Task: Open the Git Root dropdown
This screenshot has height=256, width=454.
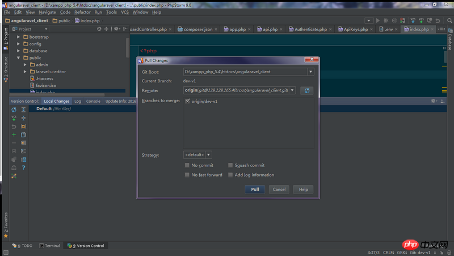Action: (x=310, y=72)
